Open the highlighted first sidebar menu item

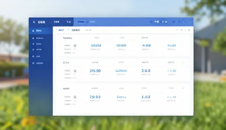(41, 31)
